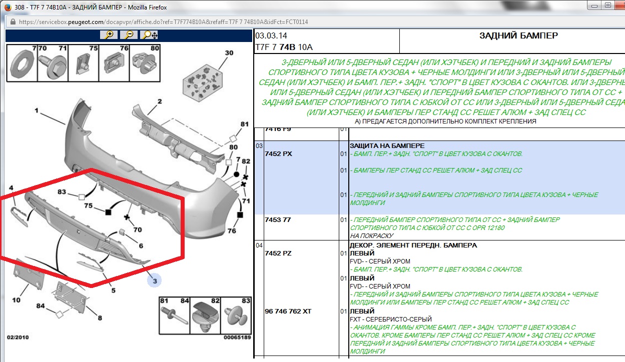The image size is (625, 362).
Task: Select callout number 10 near license plate holder
Action: pos(16,300)
